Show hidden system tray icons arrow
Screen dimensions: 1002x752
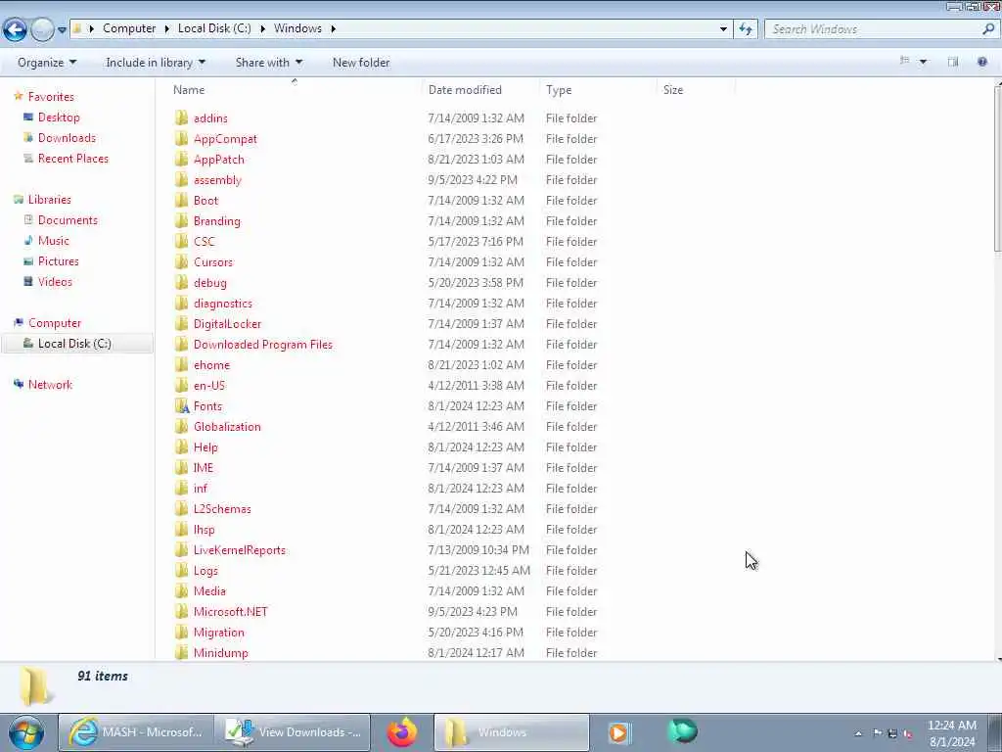pyautogui.click(x=858, y=733)
